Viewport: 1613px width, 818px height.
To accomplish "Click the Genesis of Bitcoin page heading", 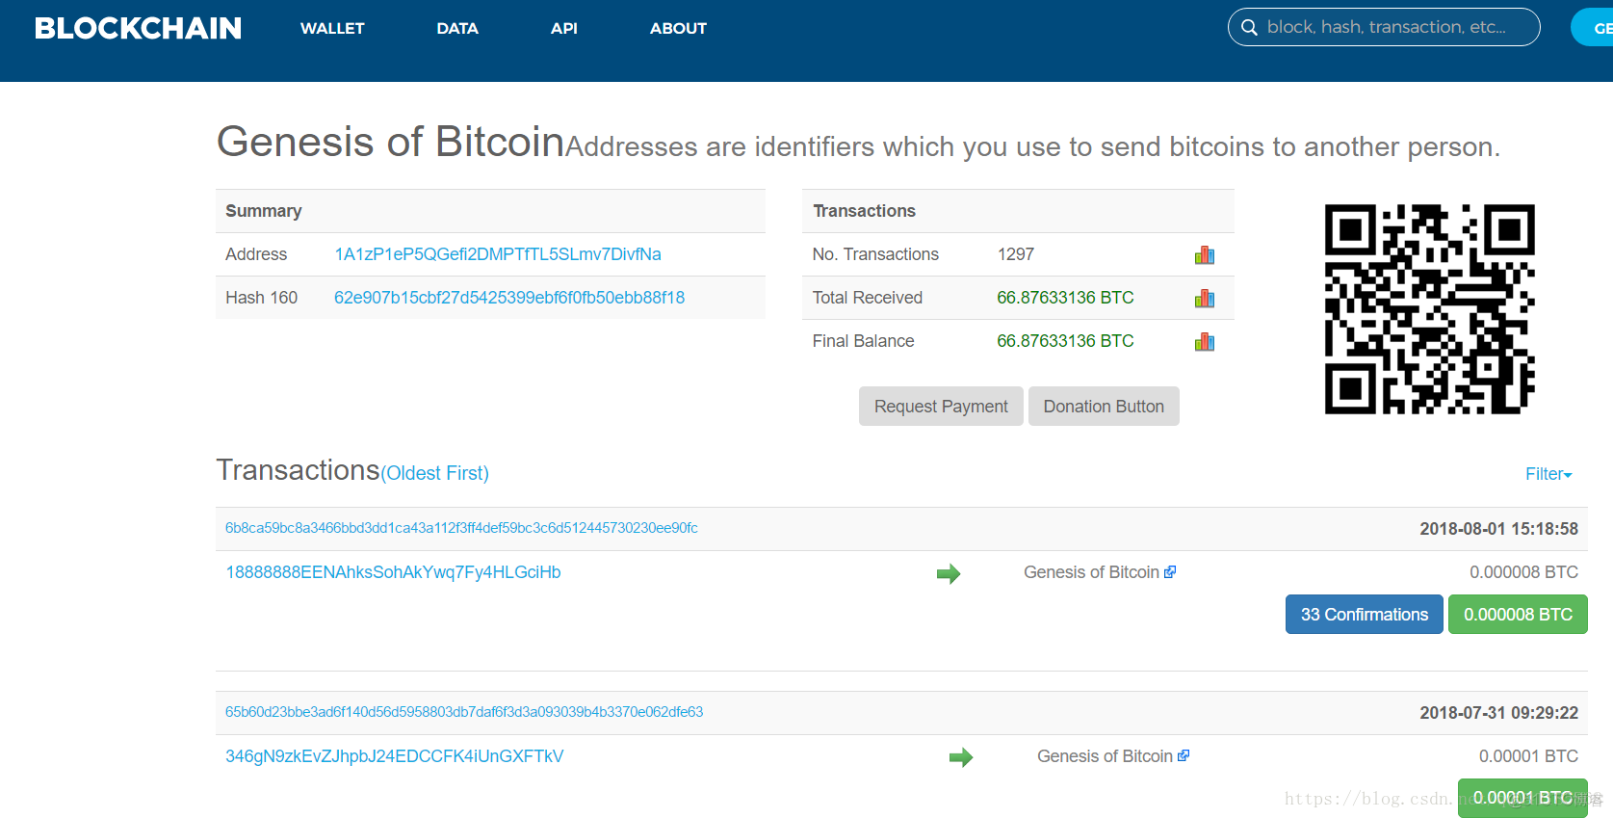I will pyautogui.click(x=390, y=142).
